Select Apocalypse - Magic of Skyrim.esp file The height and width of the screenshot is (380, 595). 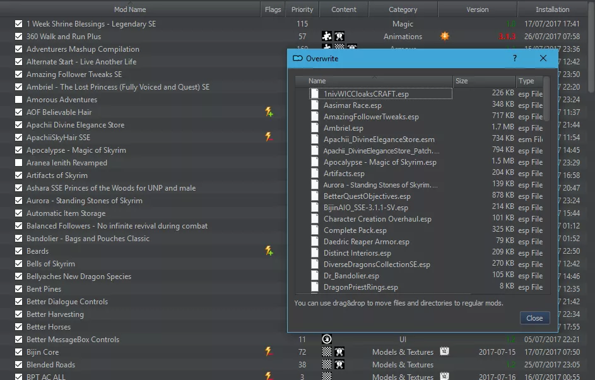380,162
